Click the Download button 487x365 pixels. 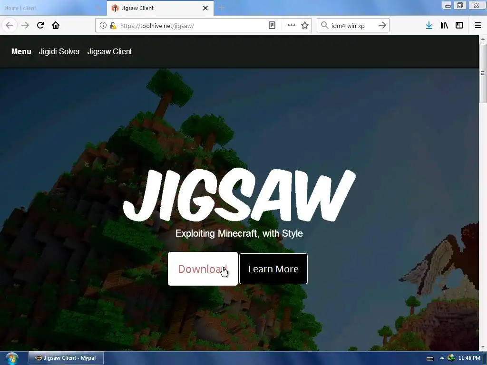pyautogui.click(x=203, y=269)
